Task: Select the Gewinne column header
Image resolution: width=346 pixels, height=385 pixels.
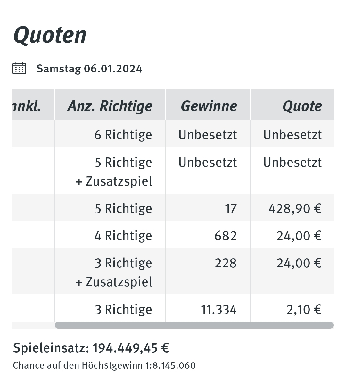Action: [208, 106]
